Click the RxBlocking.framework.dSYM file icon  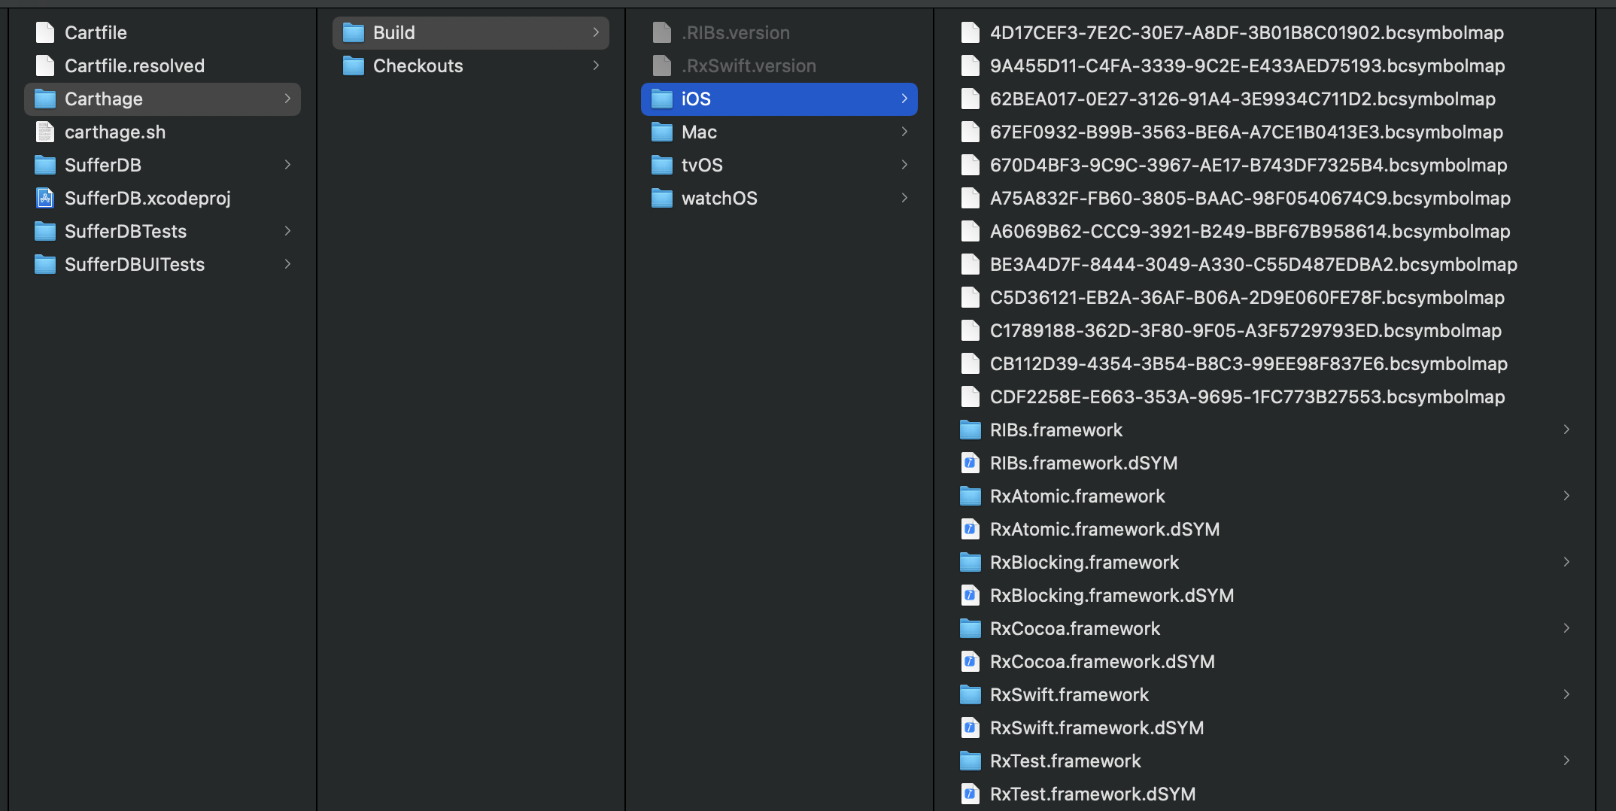pos(971,595)
